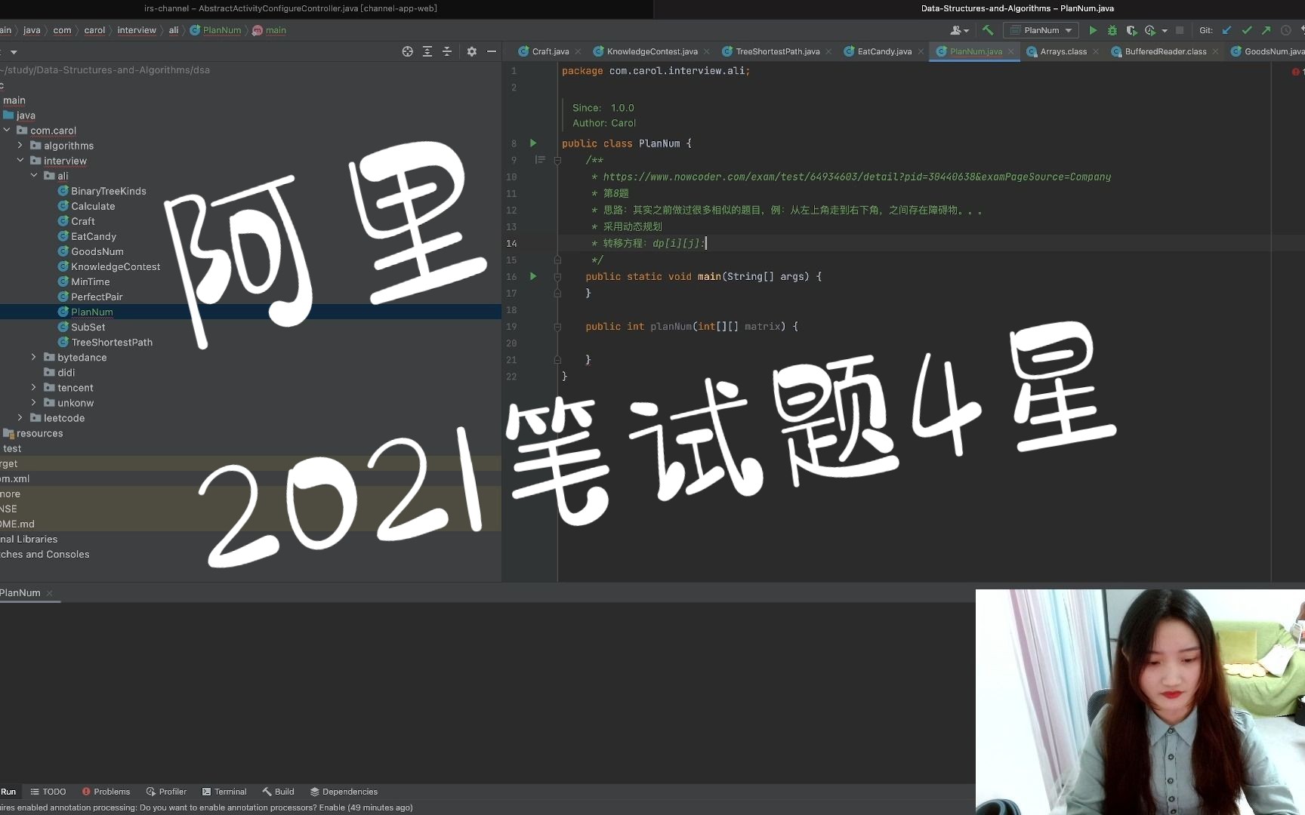This screenshot has width=1305, height=815.
Task: Click the PlanNum breadcrumb in navigation bar
Action: coord(215,30)
